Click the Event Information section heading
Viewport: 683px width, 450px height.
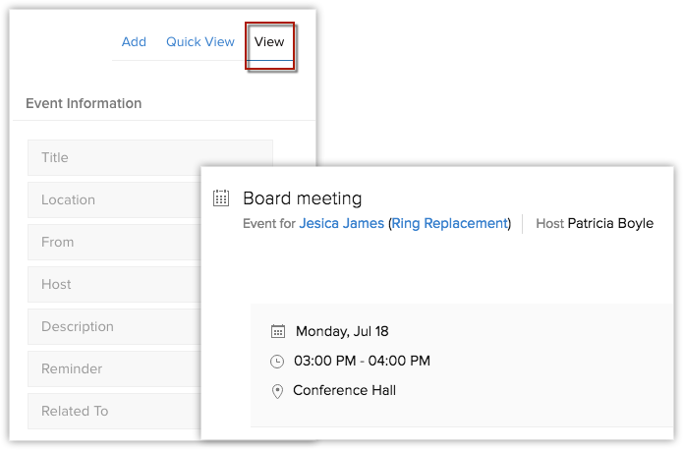(84, 103)
